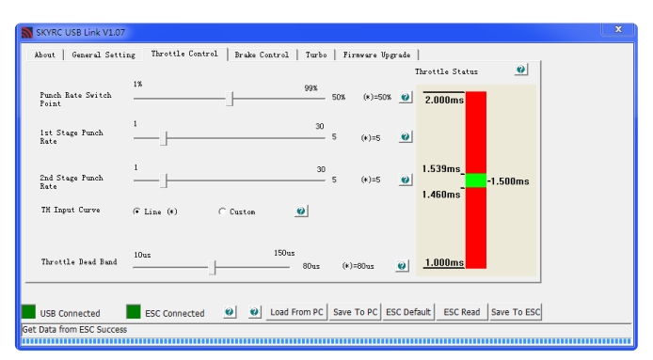
Task: Open the General Setting tab
Action: pos(104,55)
